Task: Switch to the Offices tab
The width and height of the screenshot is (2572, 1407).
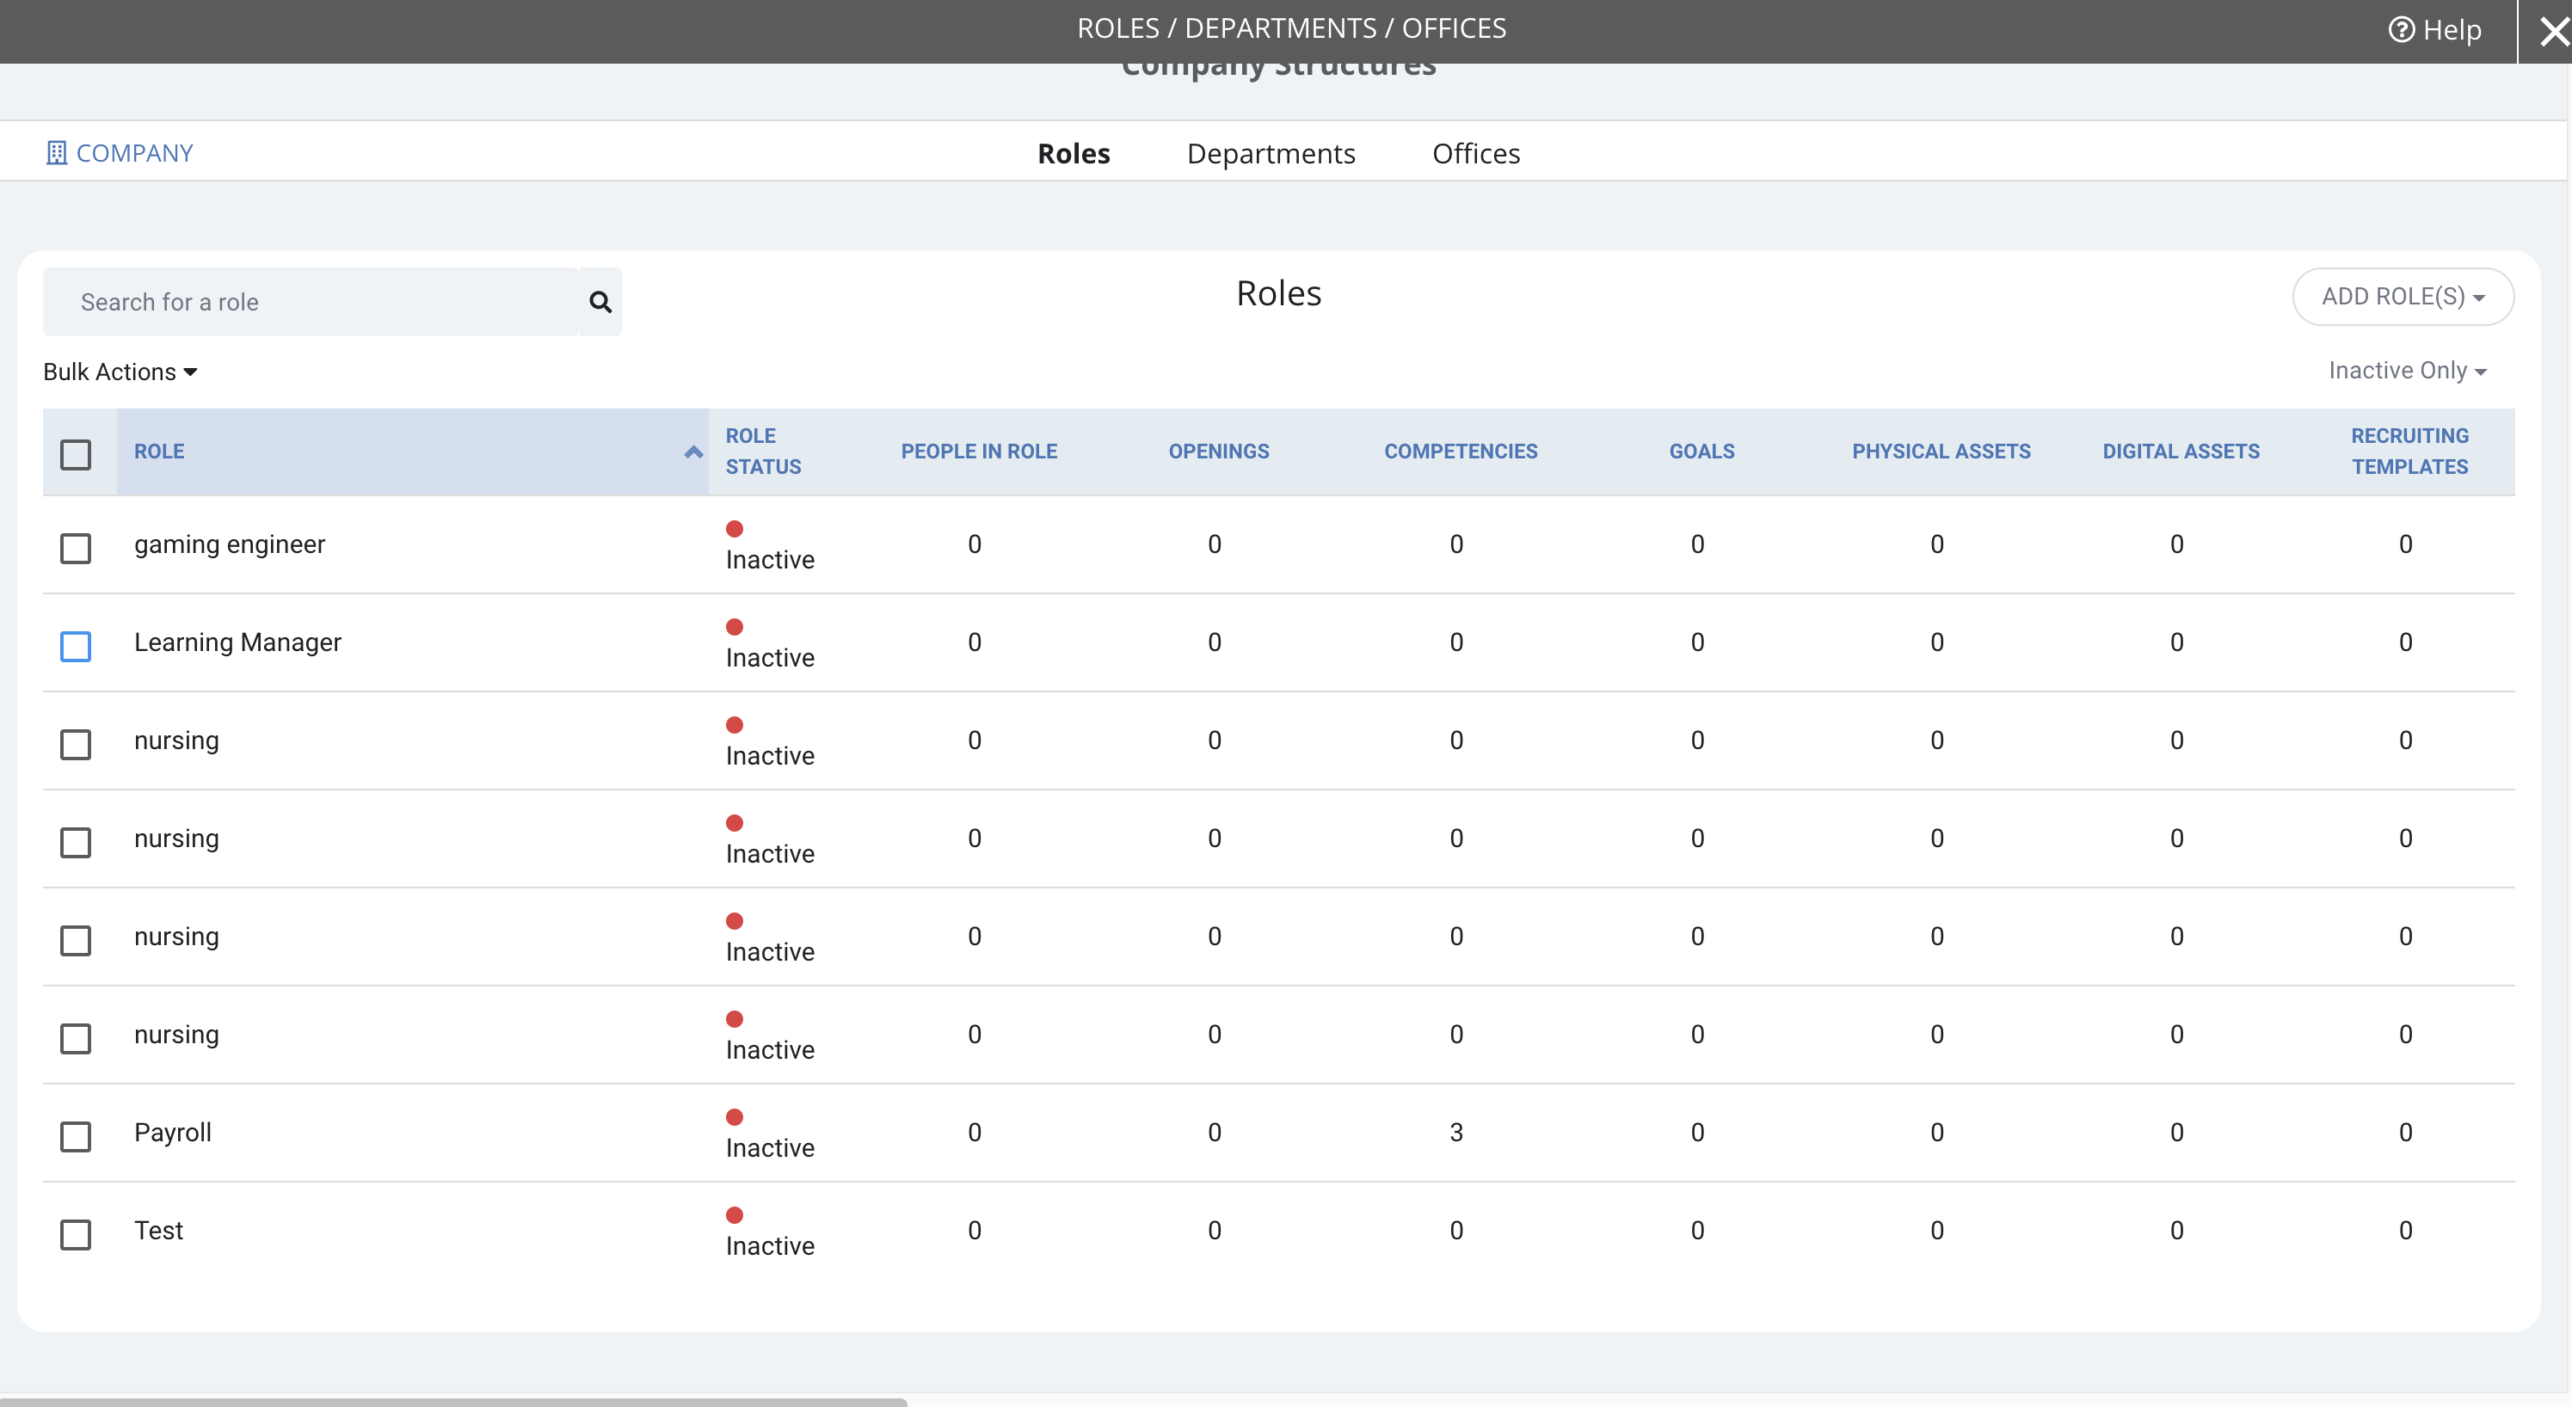Action: point(1476,154)
